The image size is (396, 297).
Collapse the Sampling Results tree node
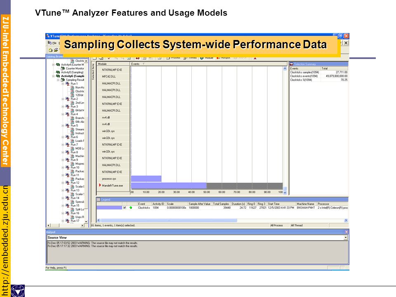click(58, 80)
